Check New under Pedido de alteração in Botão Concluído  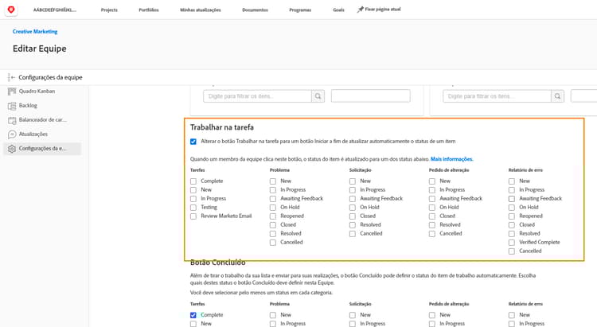tap(432, 315)
